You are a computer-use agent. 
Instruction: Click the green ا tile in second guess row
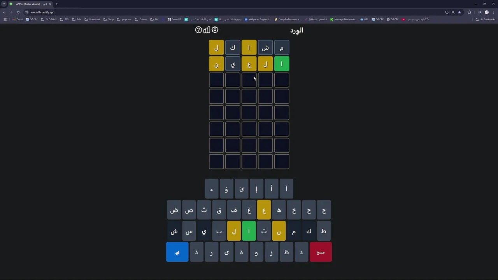[282, 64]
